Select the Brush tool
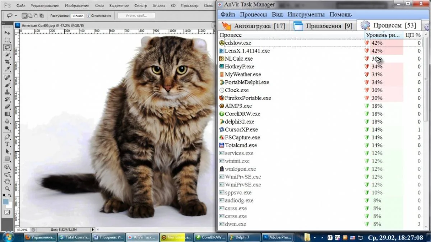This screenshot has width=431, height=242. [x=7, y=85]
